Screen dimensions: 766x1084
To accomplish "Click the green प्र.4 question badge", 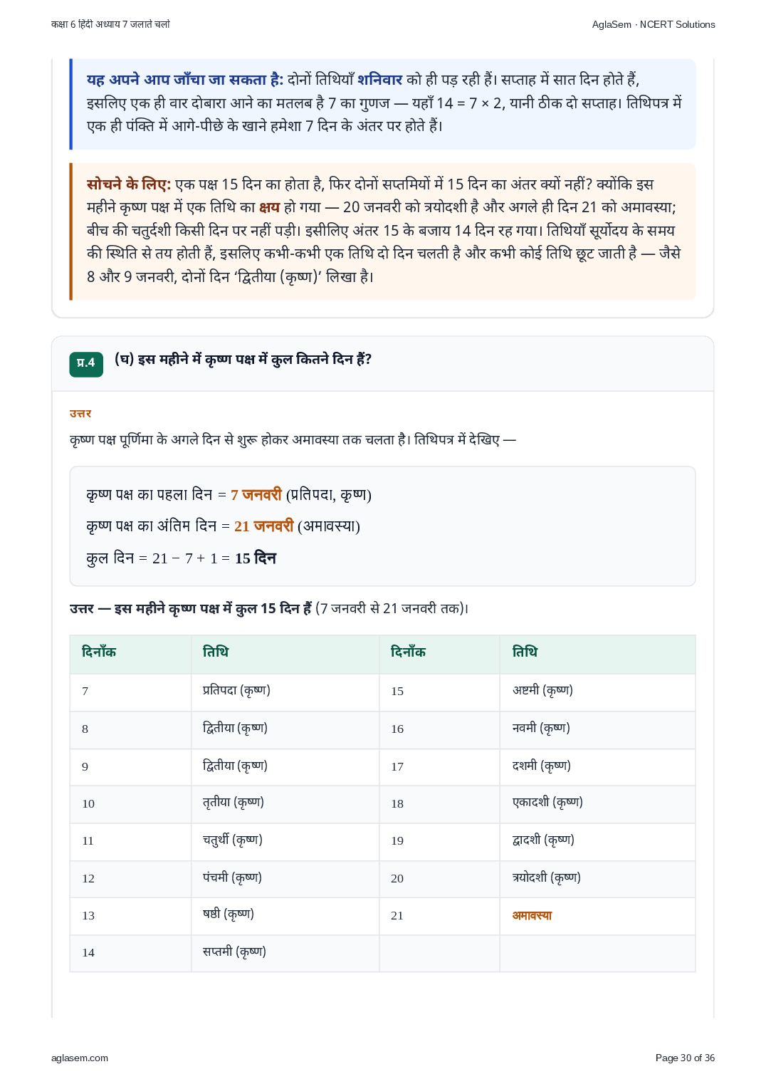I will (86, 364).
